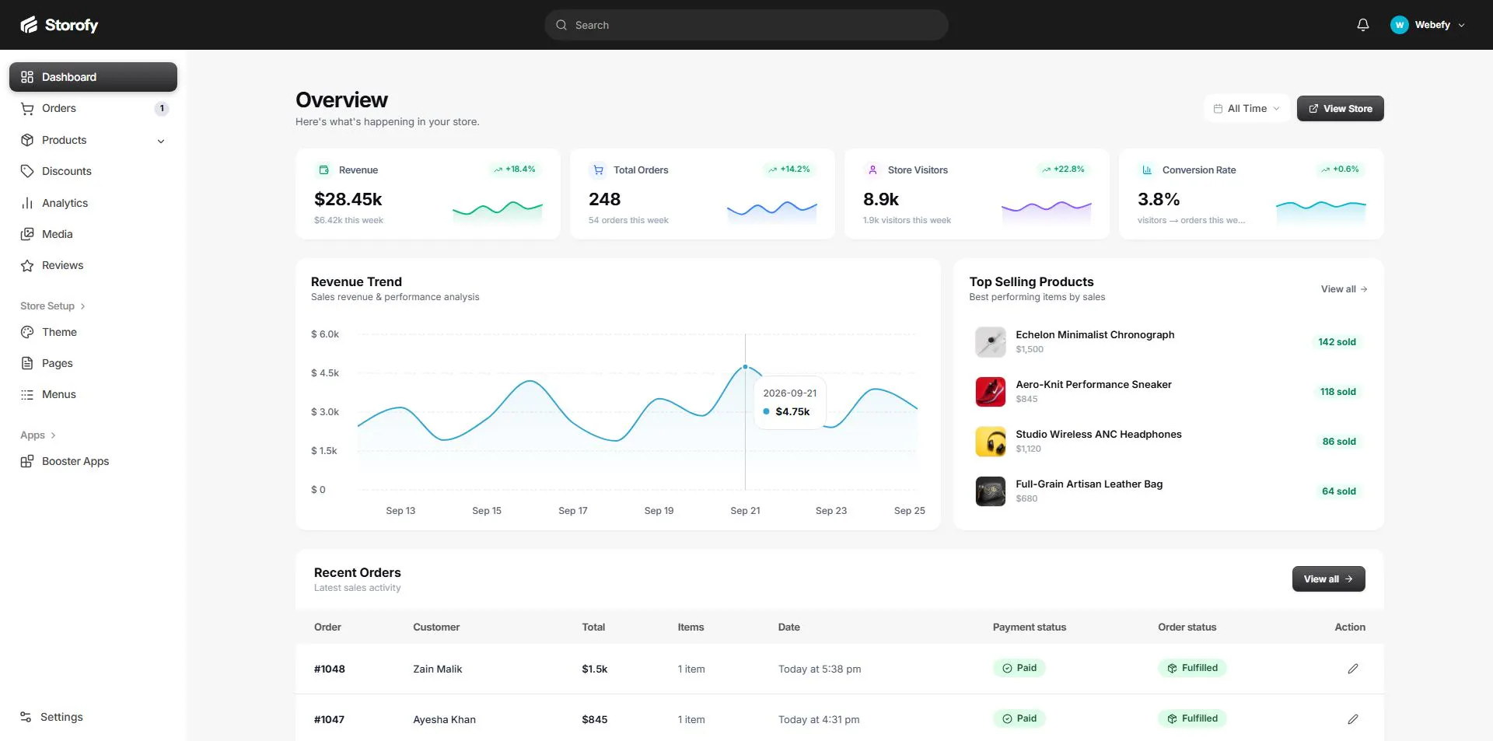
Task: Open Reviews page
Action: coord(93,265)
